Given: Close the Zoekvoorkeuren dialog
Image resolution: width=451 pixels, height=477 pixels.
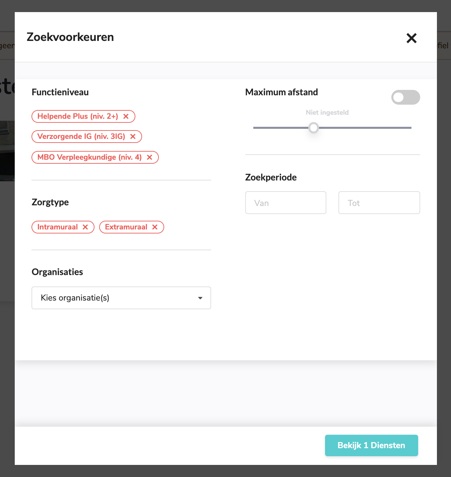Looking at the screenshot, I should [411, 38].
